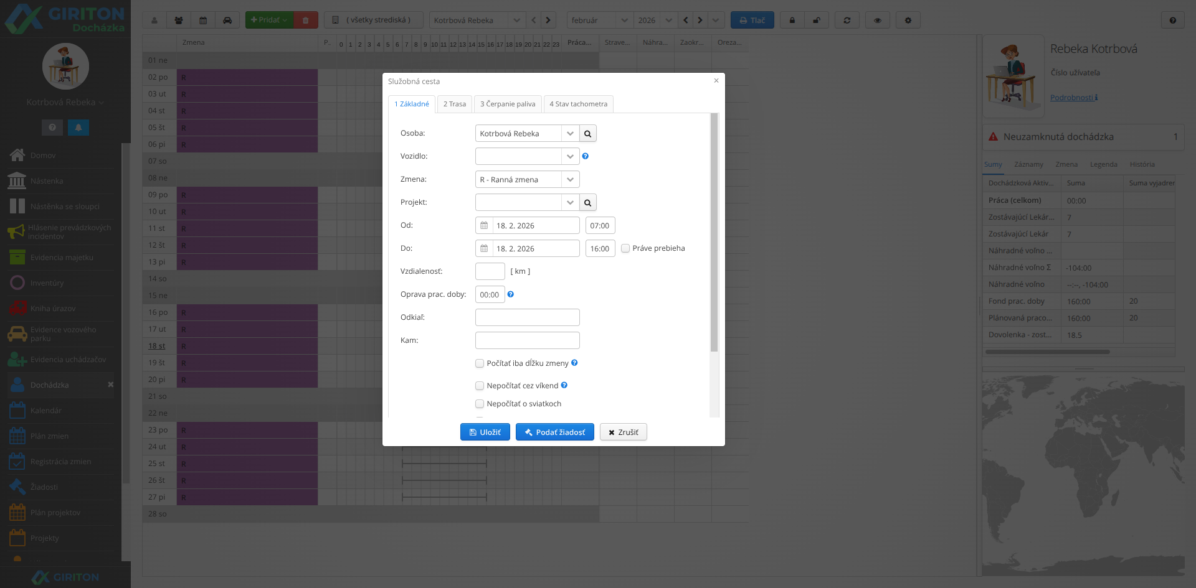Image resolution: width=1196 pixels, height=588 pixels.
Task: Expand the Vozidlo dropdown
Action: [x=570, y=157]
